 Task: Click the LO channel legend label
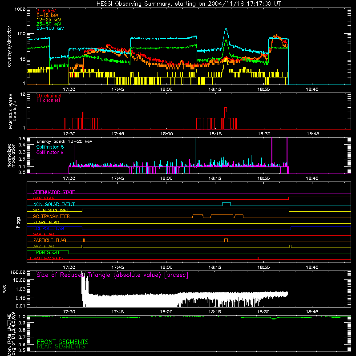coord(49,96)
